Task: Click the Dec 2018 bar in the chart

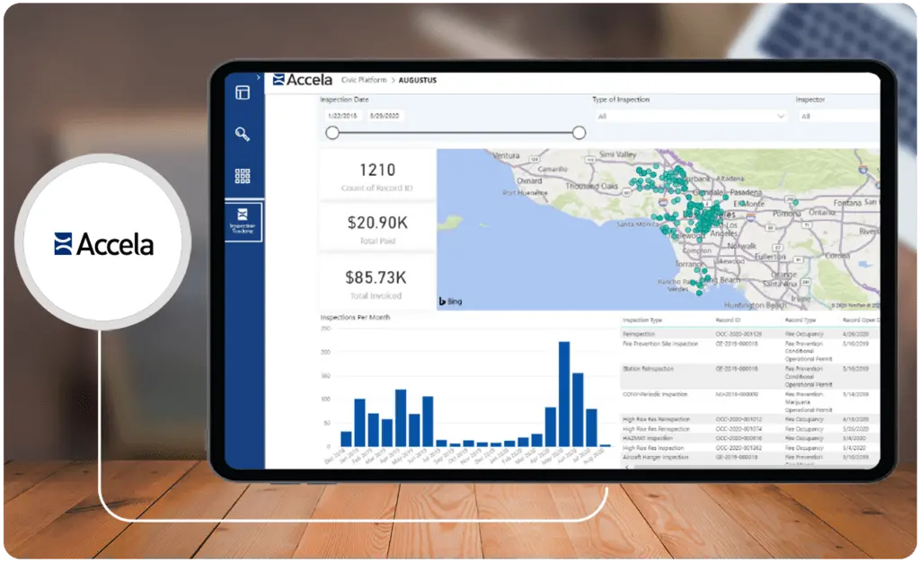Action: [346, 439]
